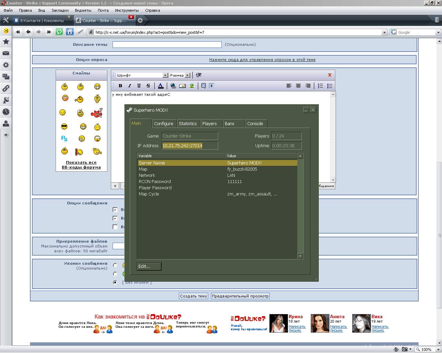Switch to the В Контакте | Киноленты tab
Image resolution: width=442 pixels, height=353 pixels.
tap(42, 20)
